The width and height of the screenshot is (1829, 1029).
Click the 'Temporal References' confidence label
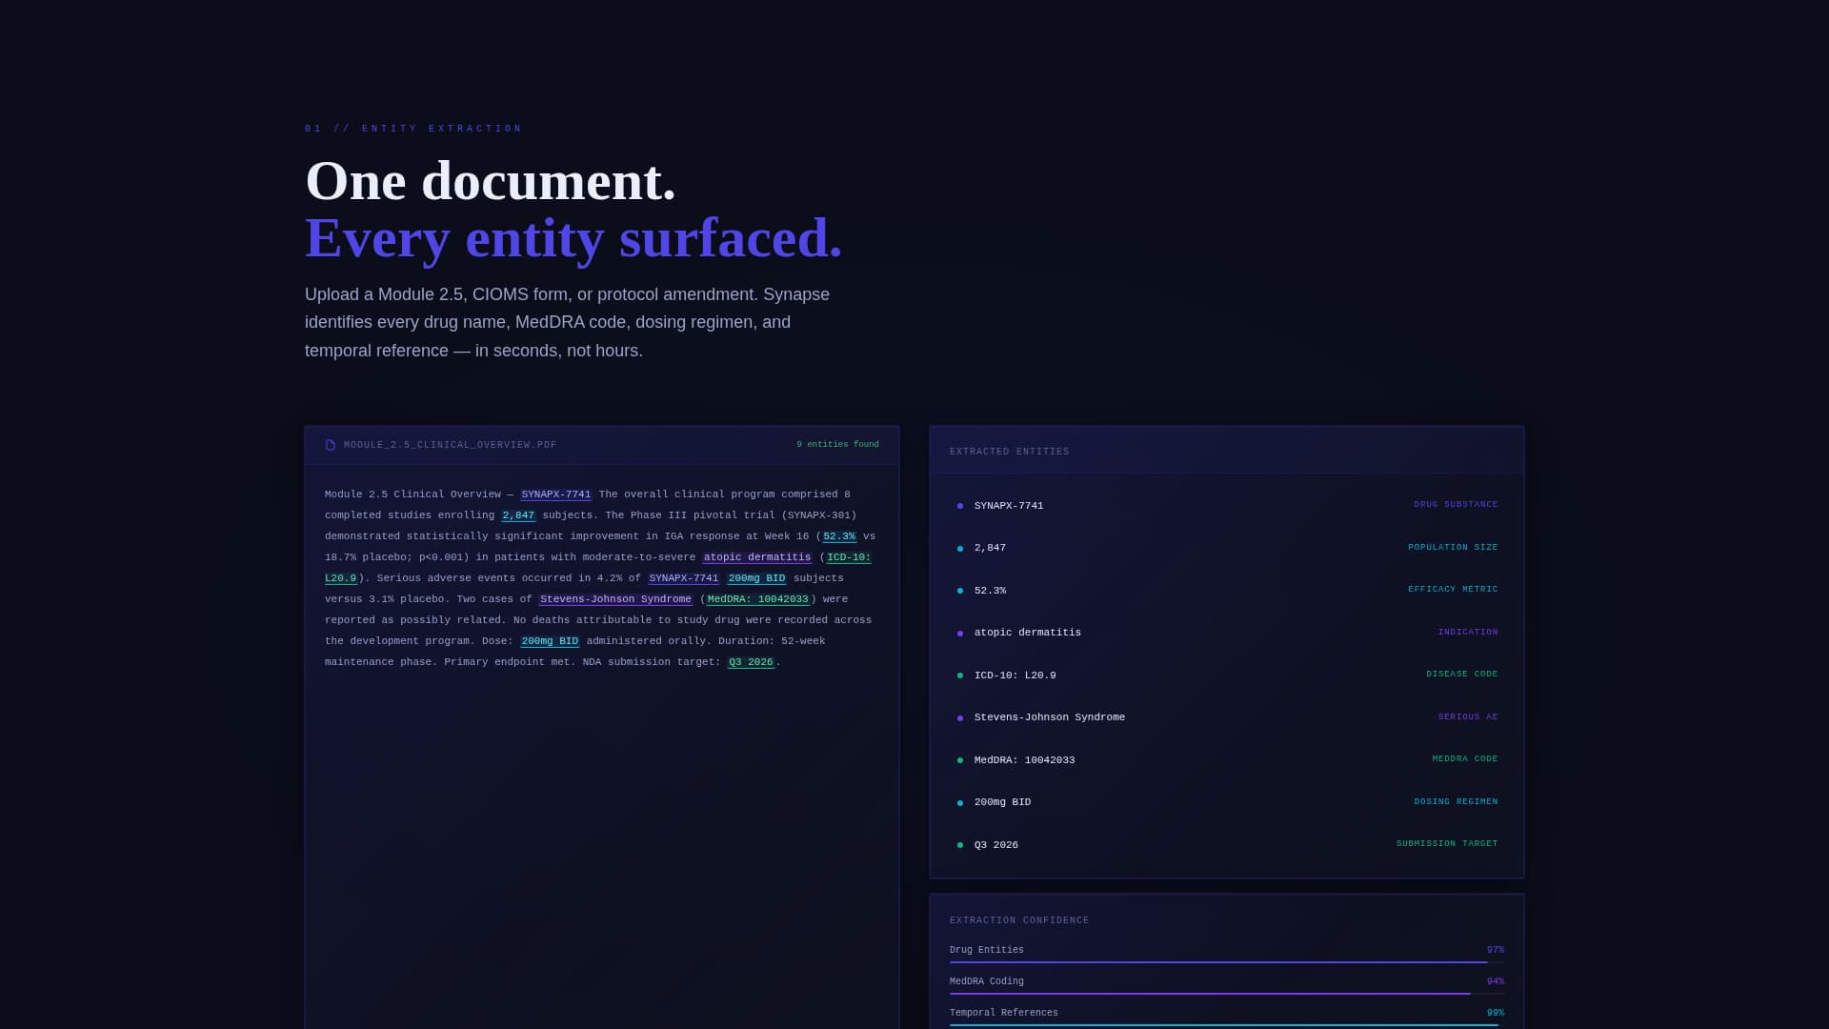pyautogui.click(x=1004, y=1013)
